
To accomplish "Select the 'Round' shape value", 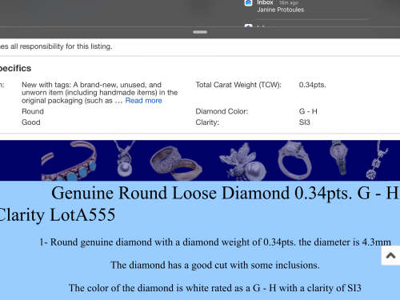I will coord(33,111).
